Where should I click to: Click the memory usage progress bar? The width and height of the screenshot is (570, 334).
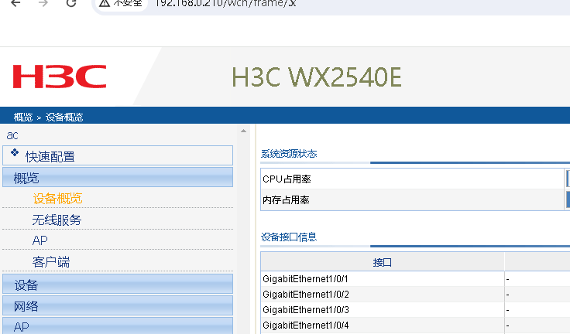pos(568,199)
